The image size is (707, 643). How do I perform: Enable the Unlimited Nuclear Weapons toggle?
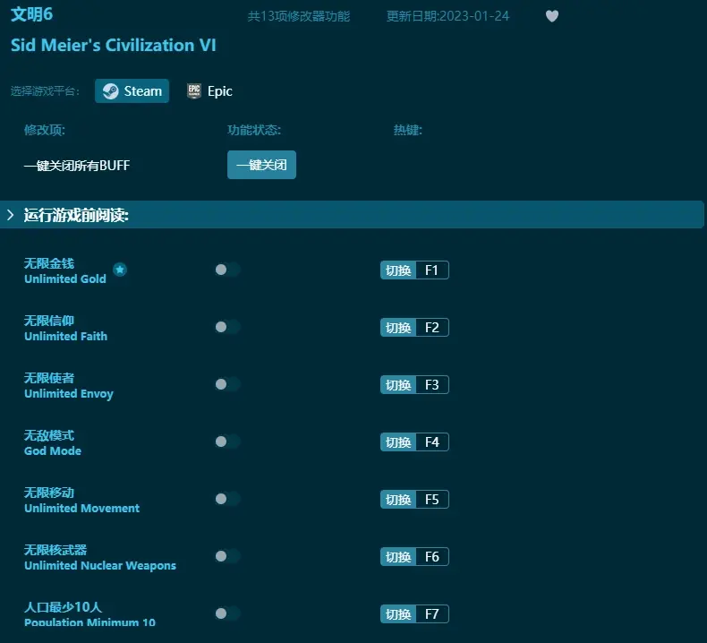[x=227, y=556]
